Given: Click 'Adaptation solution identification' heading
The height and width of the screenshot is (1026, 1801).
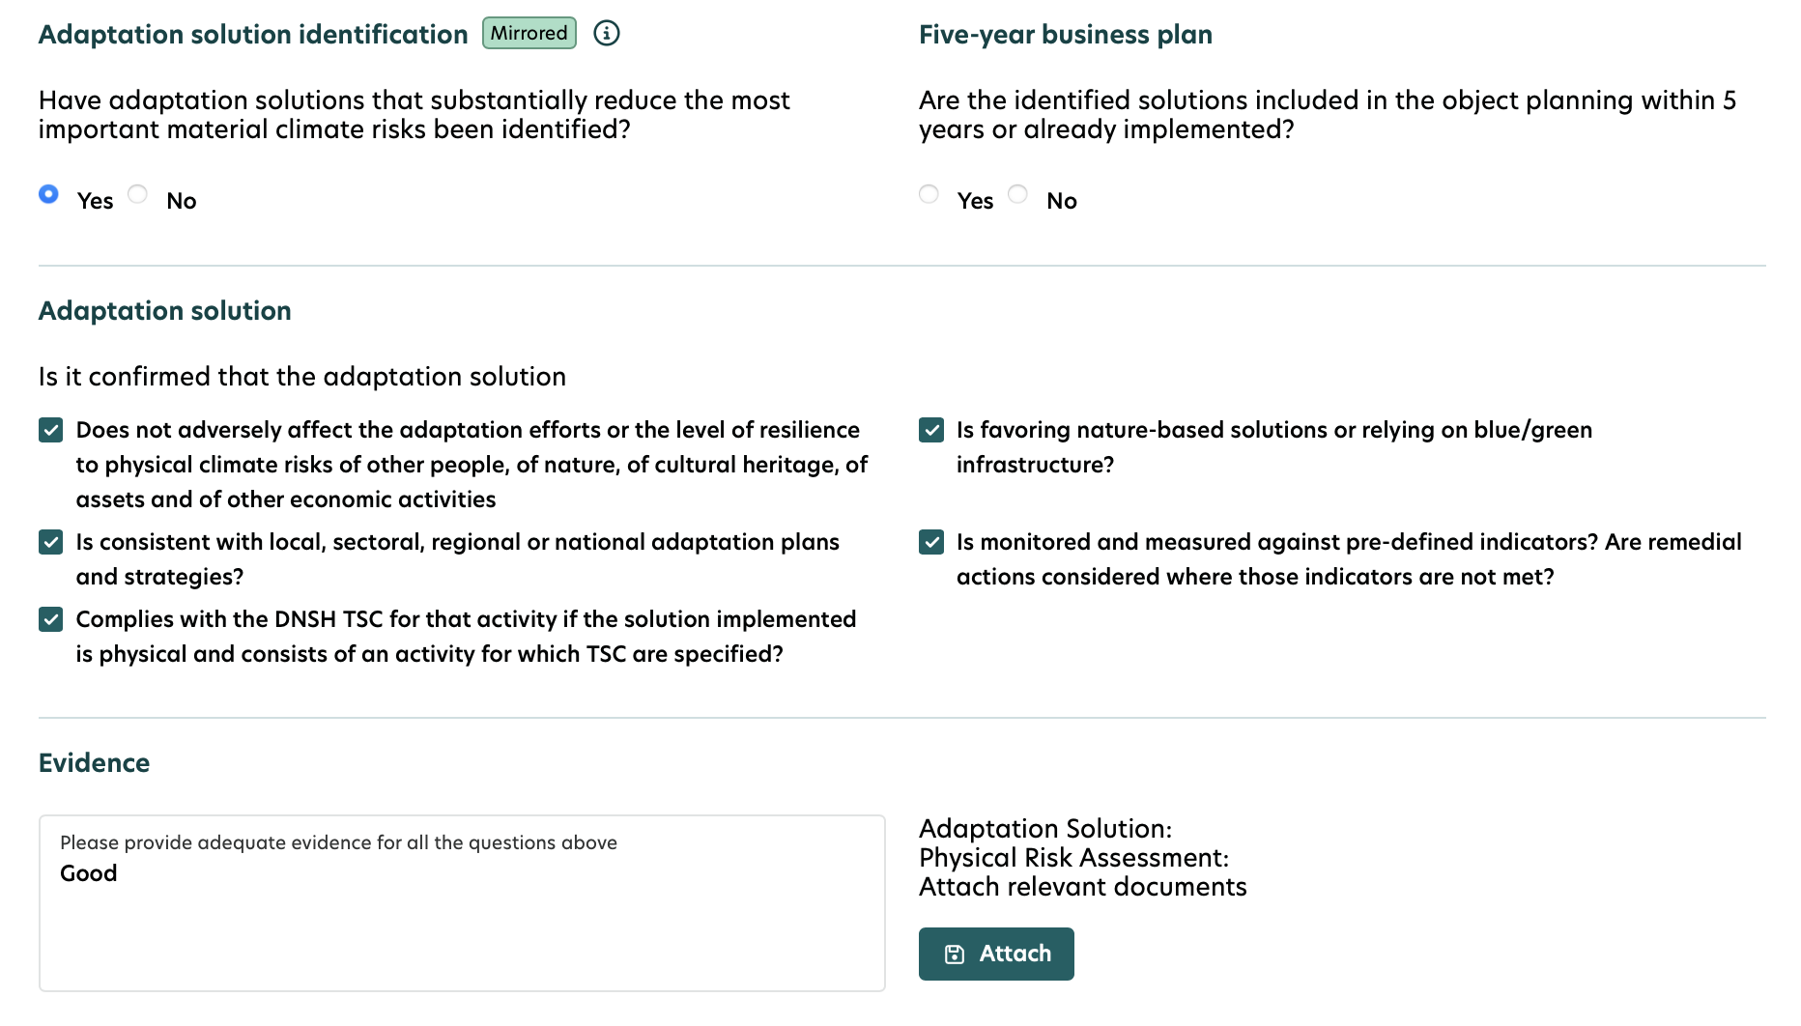Looking at the screenshot, I should [x=253, y=35].
